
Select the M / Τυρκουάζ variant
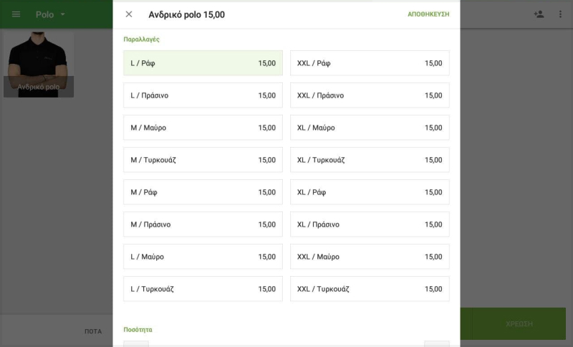click(x=203, y=160)
